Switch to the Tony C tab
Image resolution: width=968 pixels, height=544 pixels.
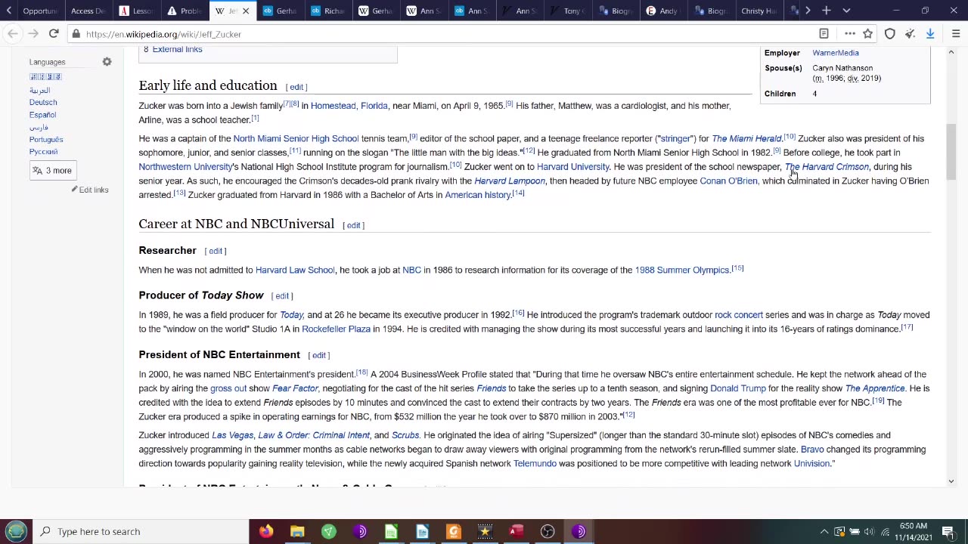[566, 11]
